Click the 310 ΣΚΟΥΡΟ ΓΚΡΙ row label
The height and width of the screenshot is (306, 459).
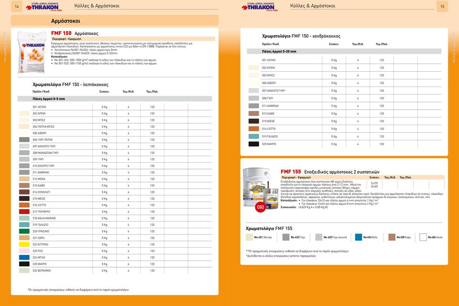(44, 166)
